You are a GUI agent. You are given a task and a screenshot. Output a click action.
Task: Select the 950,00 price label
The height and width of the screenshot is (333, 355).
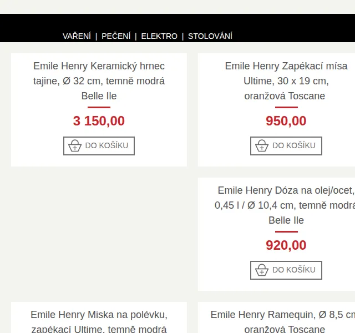pos(286,121)
